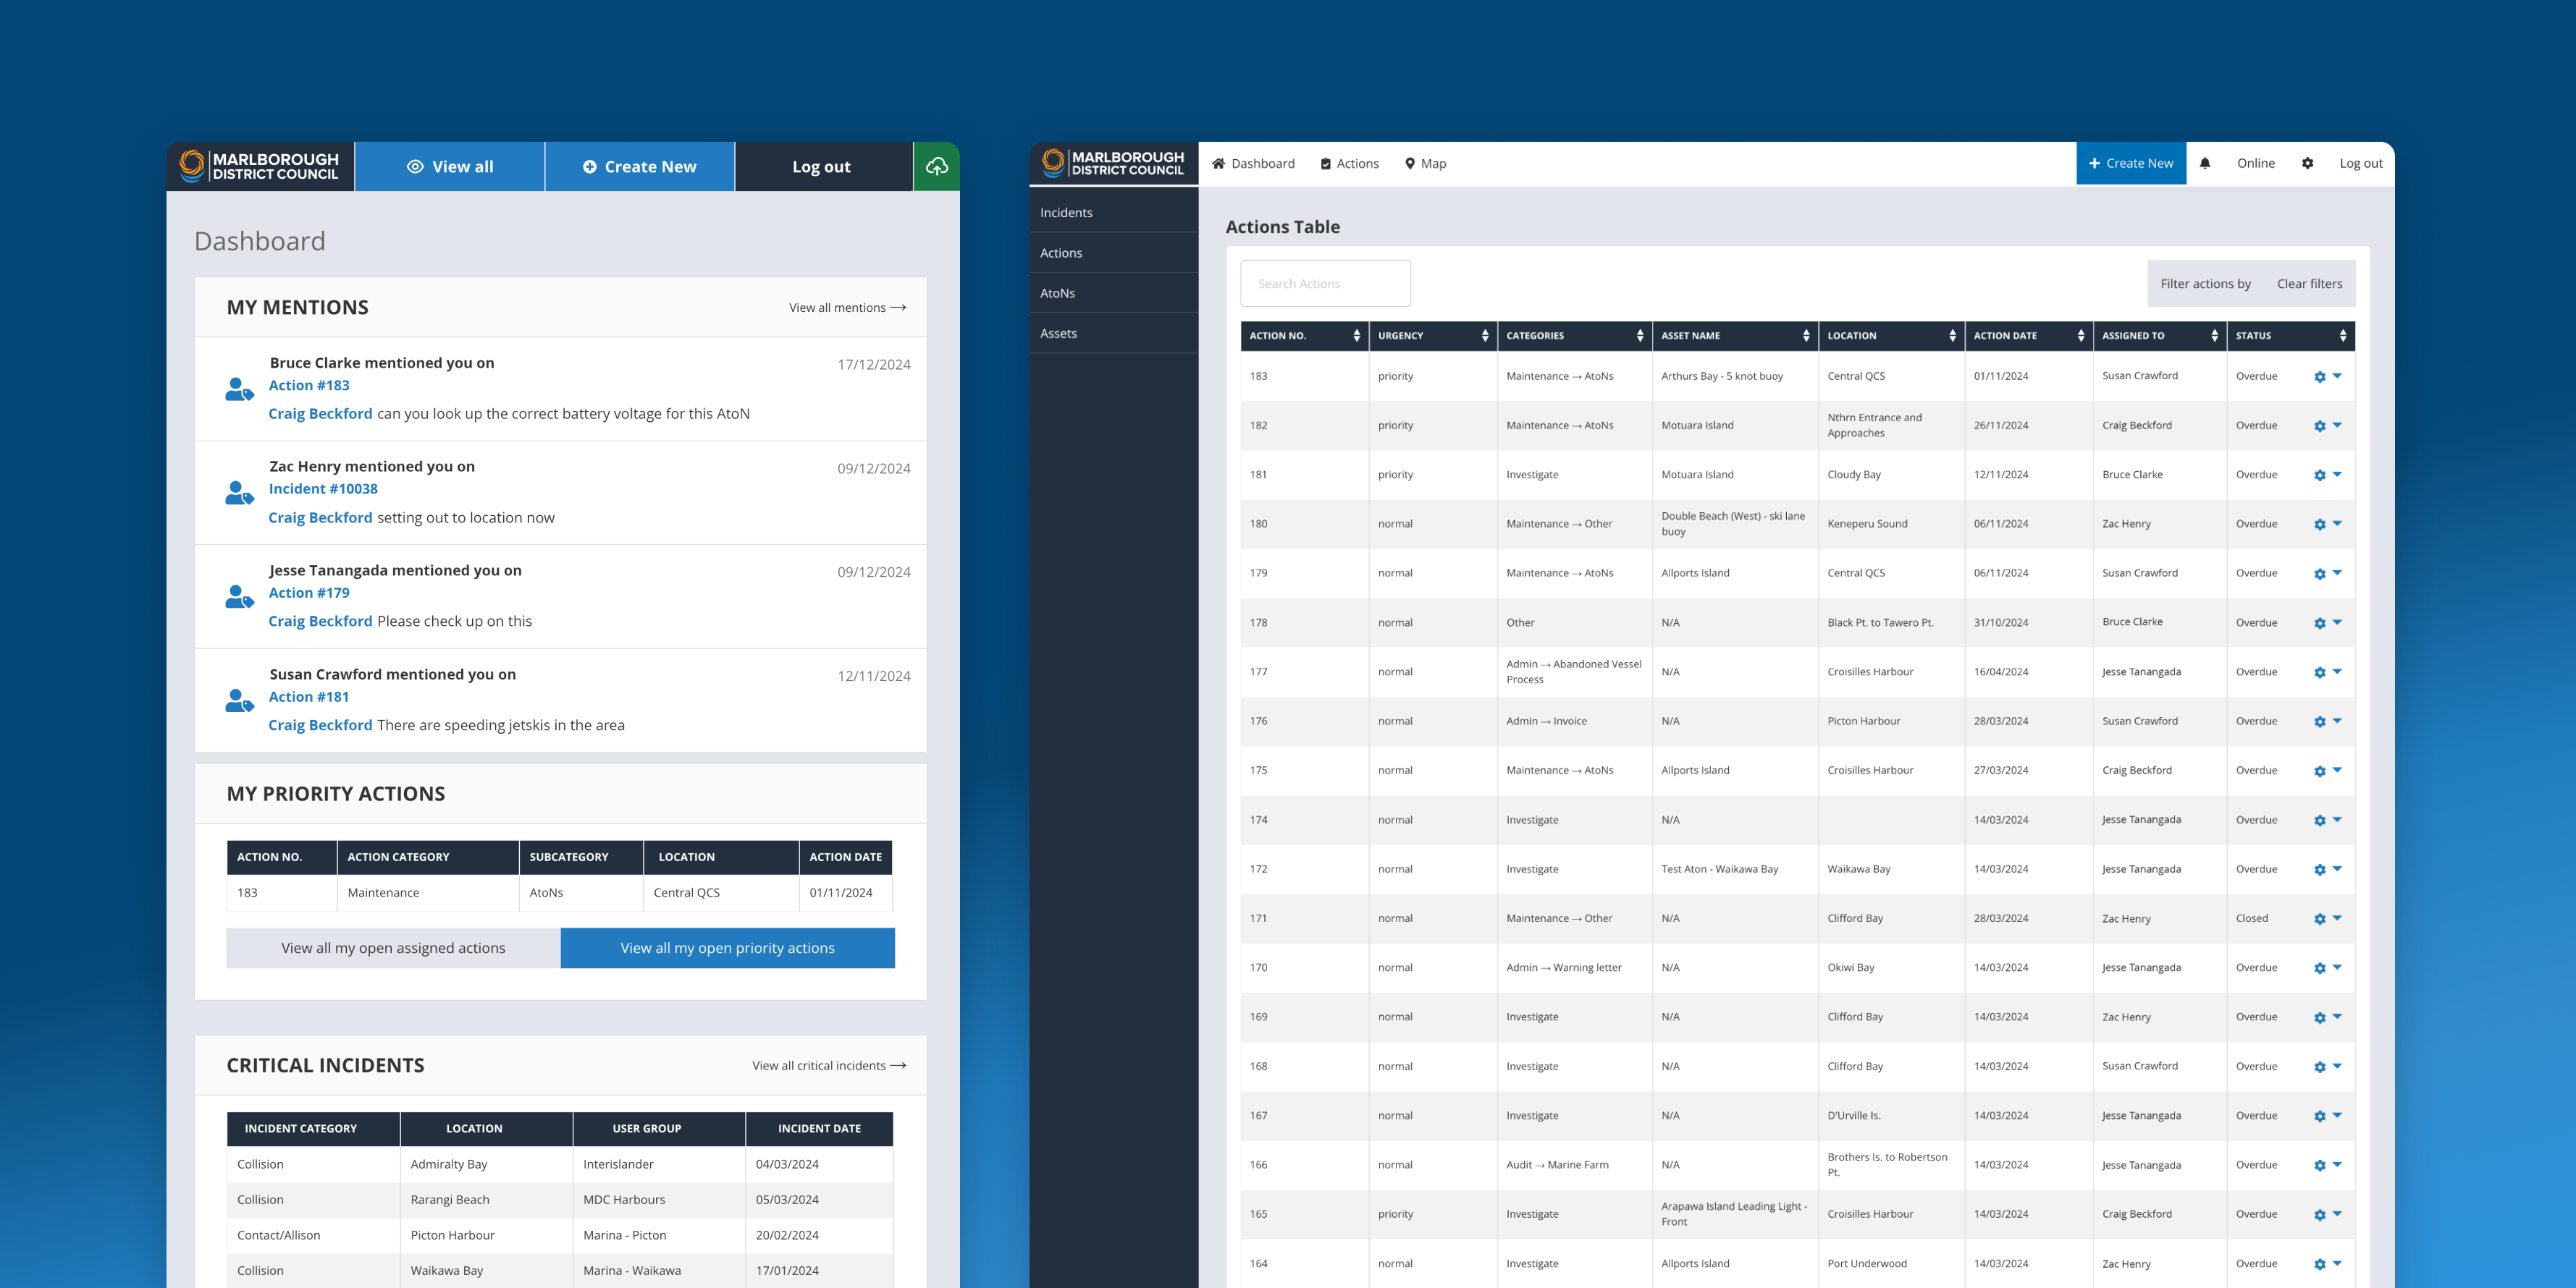Screen dimensions: 2576x1288
Task: Expand dropdown arrow for action 167 row
Action: [2337, 1115]
